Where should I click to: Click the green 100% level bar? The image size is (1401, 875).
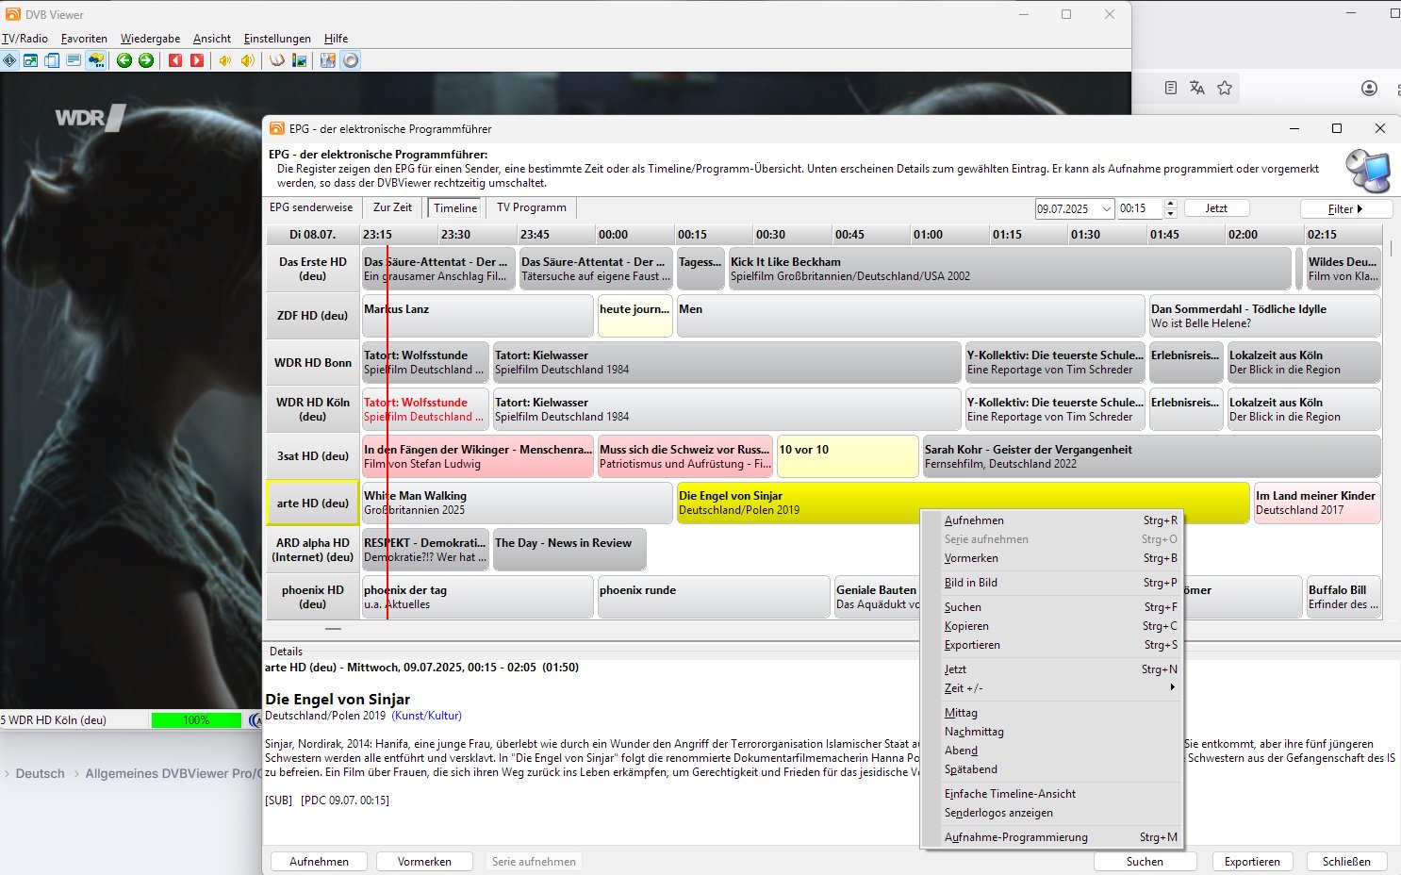[x=196, y=720]
